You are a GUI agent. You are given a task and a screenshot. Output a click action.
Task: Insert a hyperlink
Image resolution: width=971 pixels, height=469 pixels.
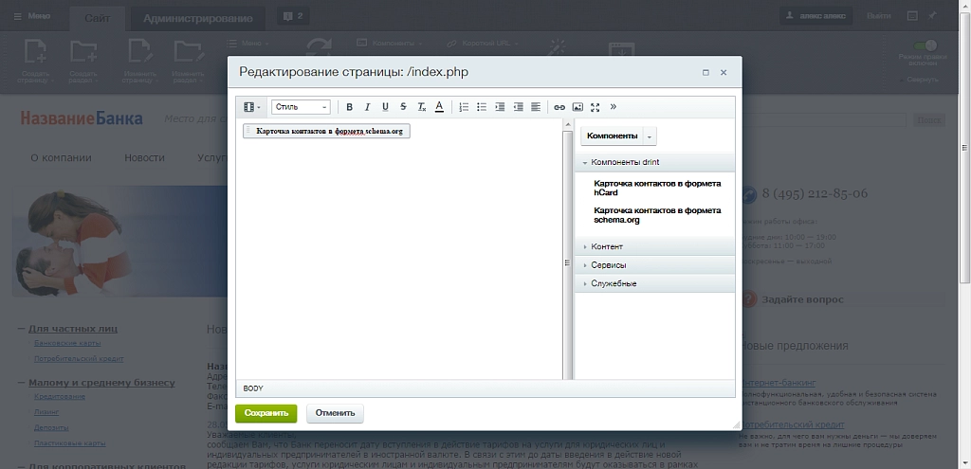tap(559, 107)
